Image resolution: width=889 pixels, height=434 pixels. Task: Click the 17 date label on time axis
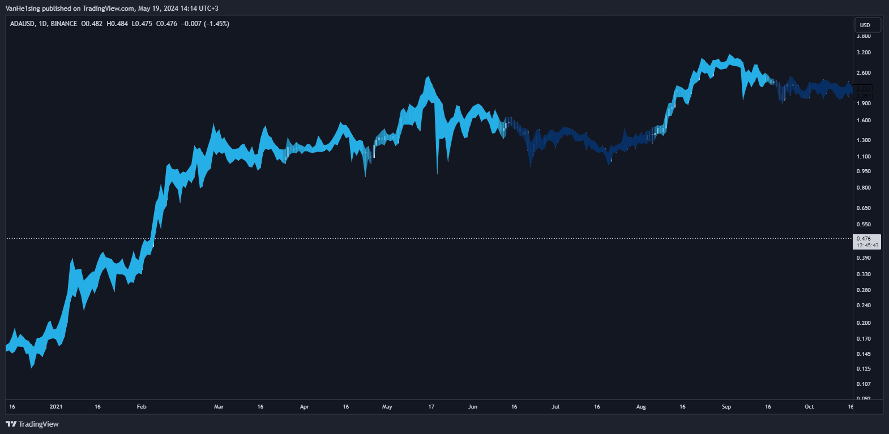tap(431, 407)
